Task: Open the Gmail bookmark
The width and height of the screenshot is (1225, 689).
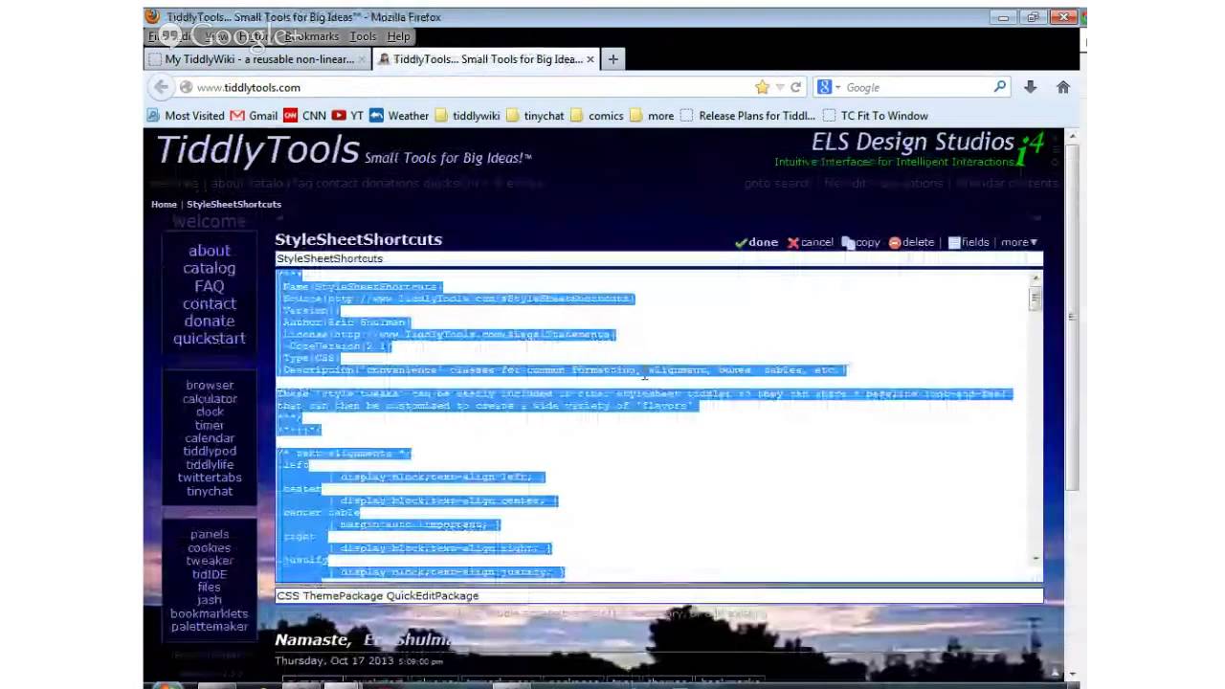Action: pyautogui.click(x=254, y=116)
